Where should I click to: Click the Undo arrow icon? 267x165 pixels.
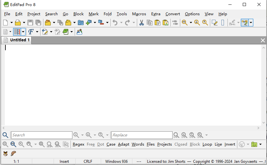pyautogui.click(x=115, y=23)
